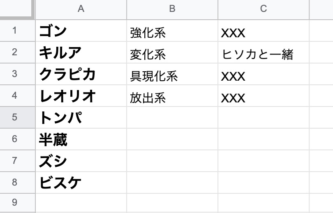333x213 pixels.
Task: Select row 1 header
Action: tap(17, 31)
